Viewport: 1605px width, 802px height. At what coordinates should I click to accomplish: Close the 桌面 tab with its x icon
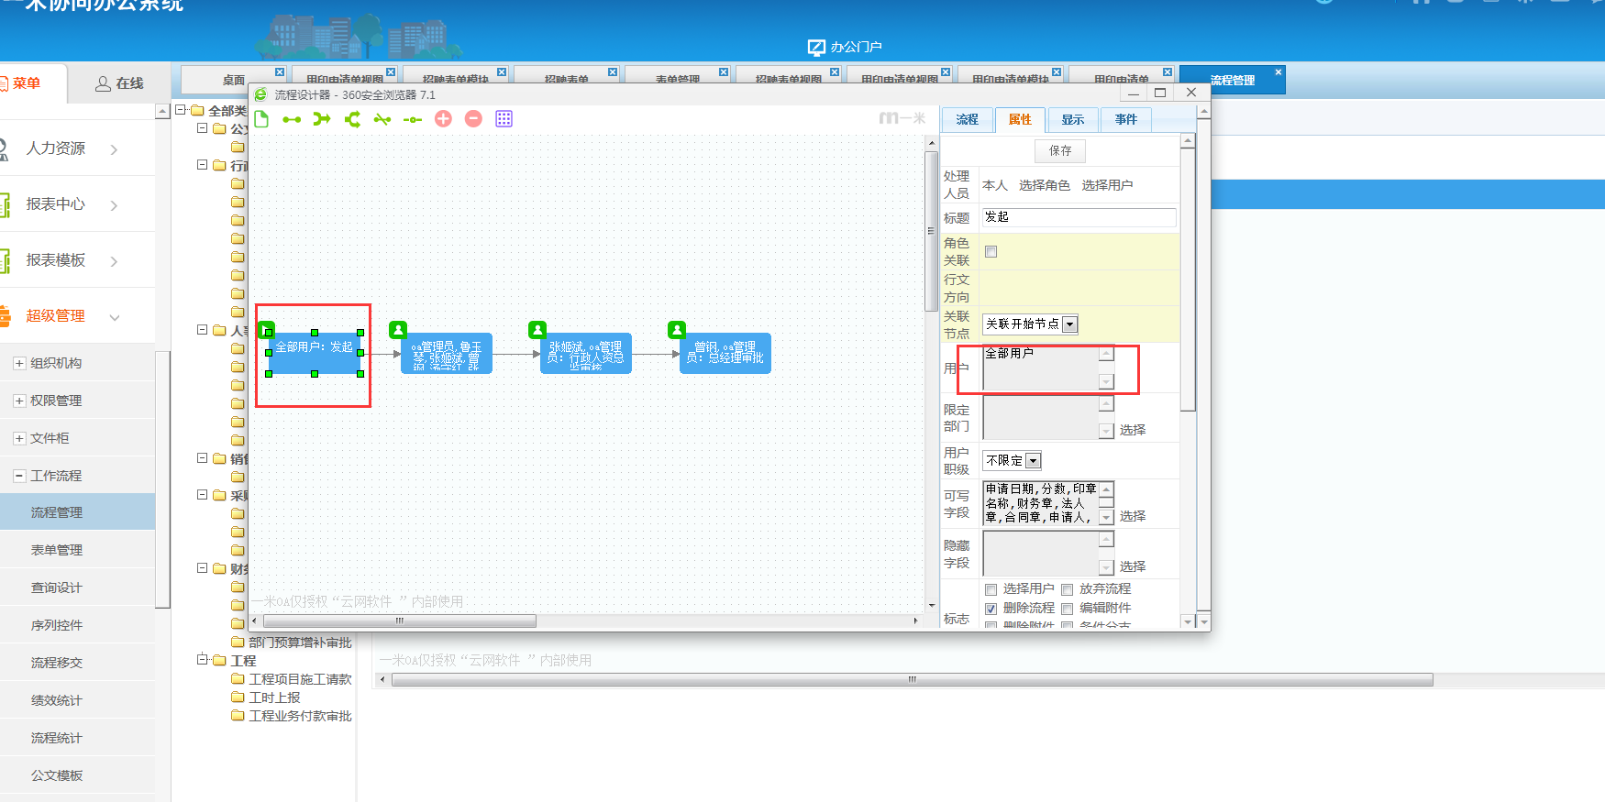pyautogui.click(x=280, y=71)
